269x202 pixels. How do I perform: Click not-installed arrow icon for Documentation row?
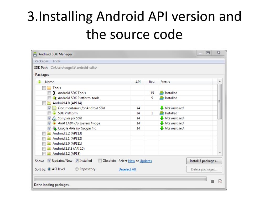(162, 108)
